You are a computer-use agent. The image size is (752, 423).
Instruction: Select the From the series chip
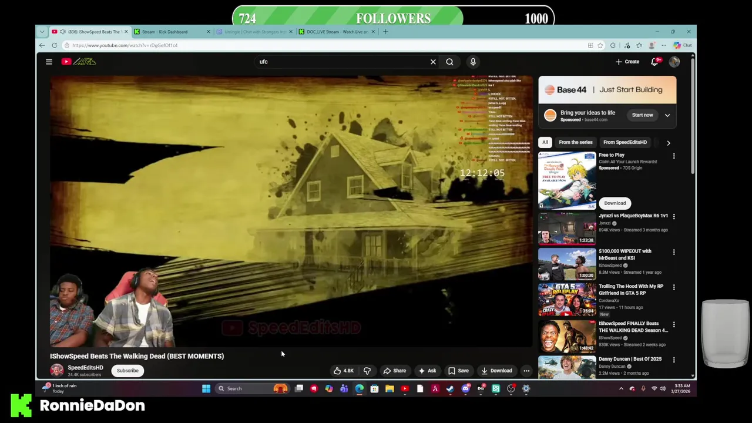tap(576, 142)
